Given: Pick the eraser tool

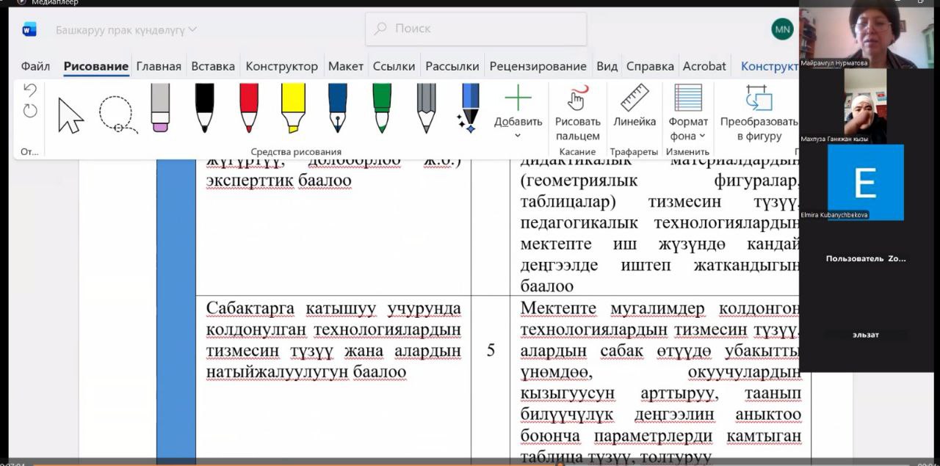Looking at the screenshot, I should click(160, 109).
